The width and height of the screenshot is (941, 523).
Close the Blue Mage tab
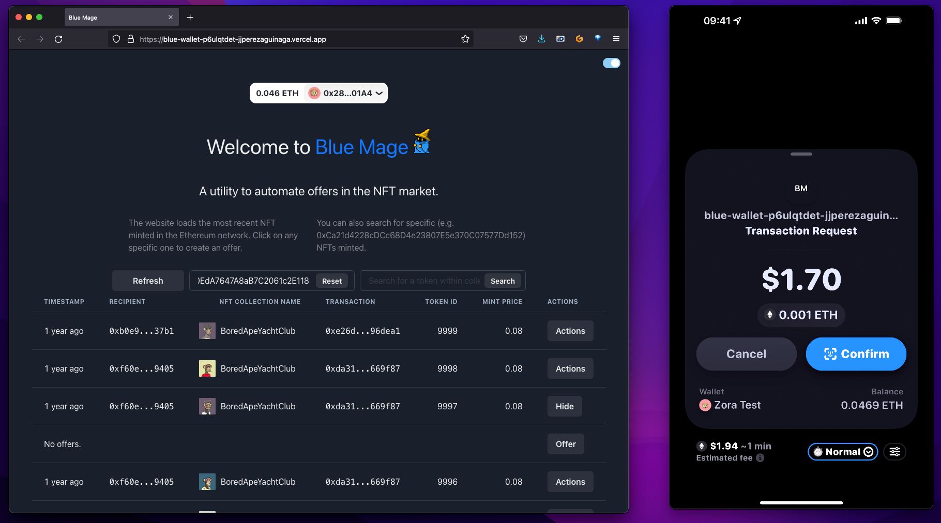tap(171, 18)
